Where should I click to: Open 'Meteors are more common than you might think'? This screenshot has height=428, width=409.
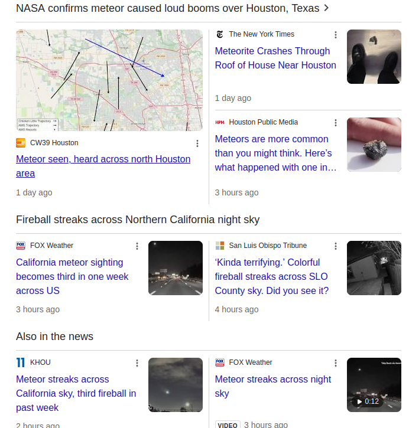tap(275, 153)
